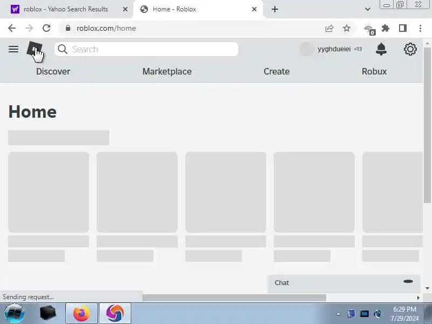Close the Home - Roblox tab
Viewport: 432px width, 324px height.
254,9
